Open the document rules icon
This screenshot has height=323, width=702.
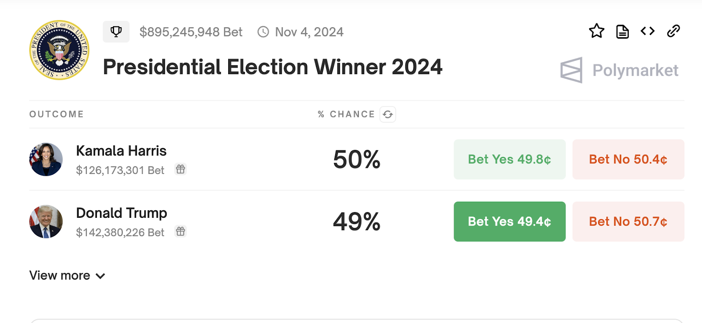(622, 32)
